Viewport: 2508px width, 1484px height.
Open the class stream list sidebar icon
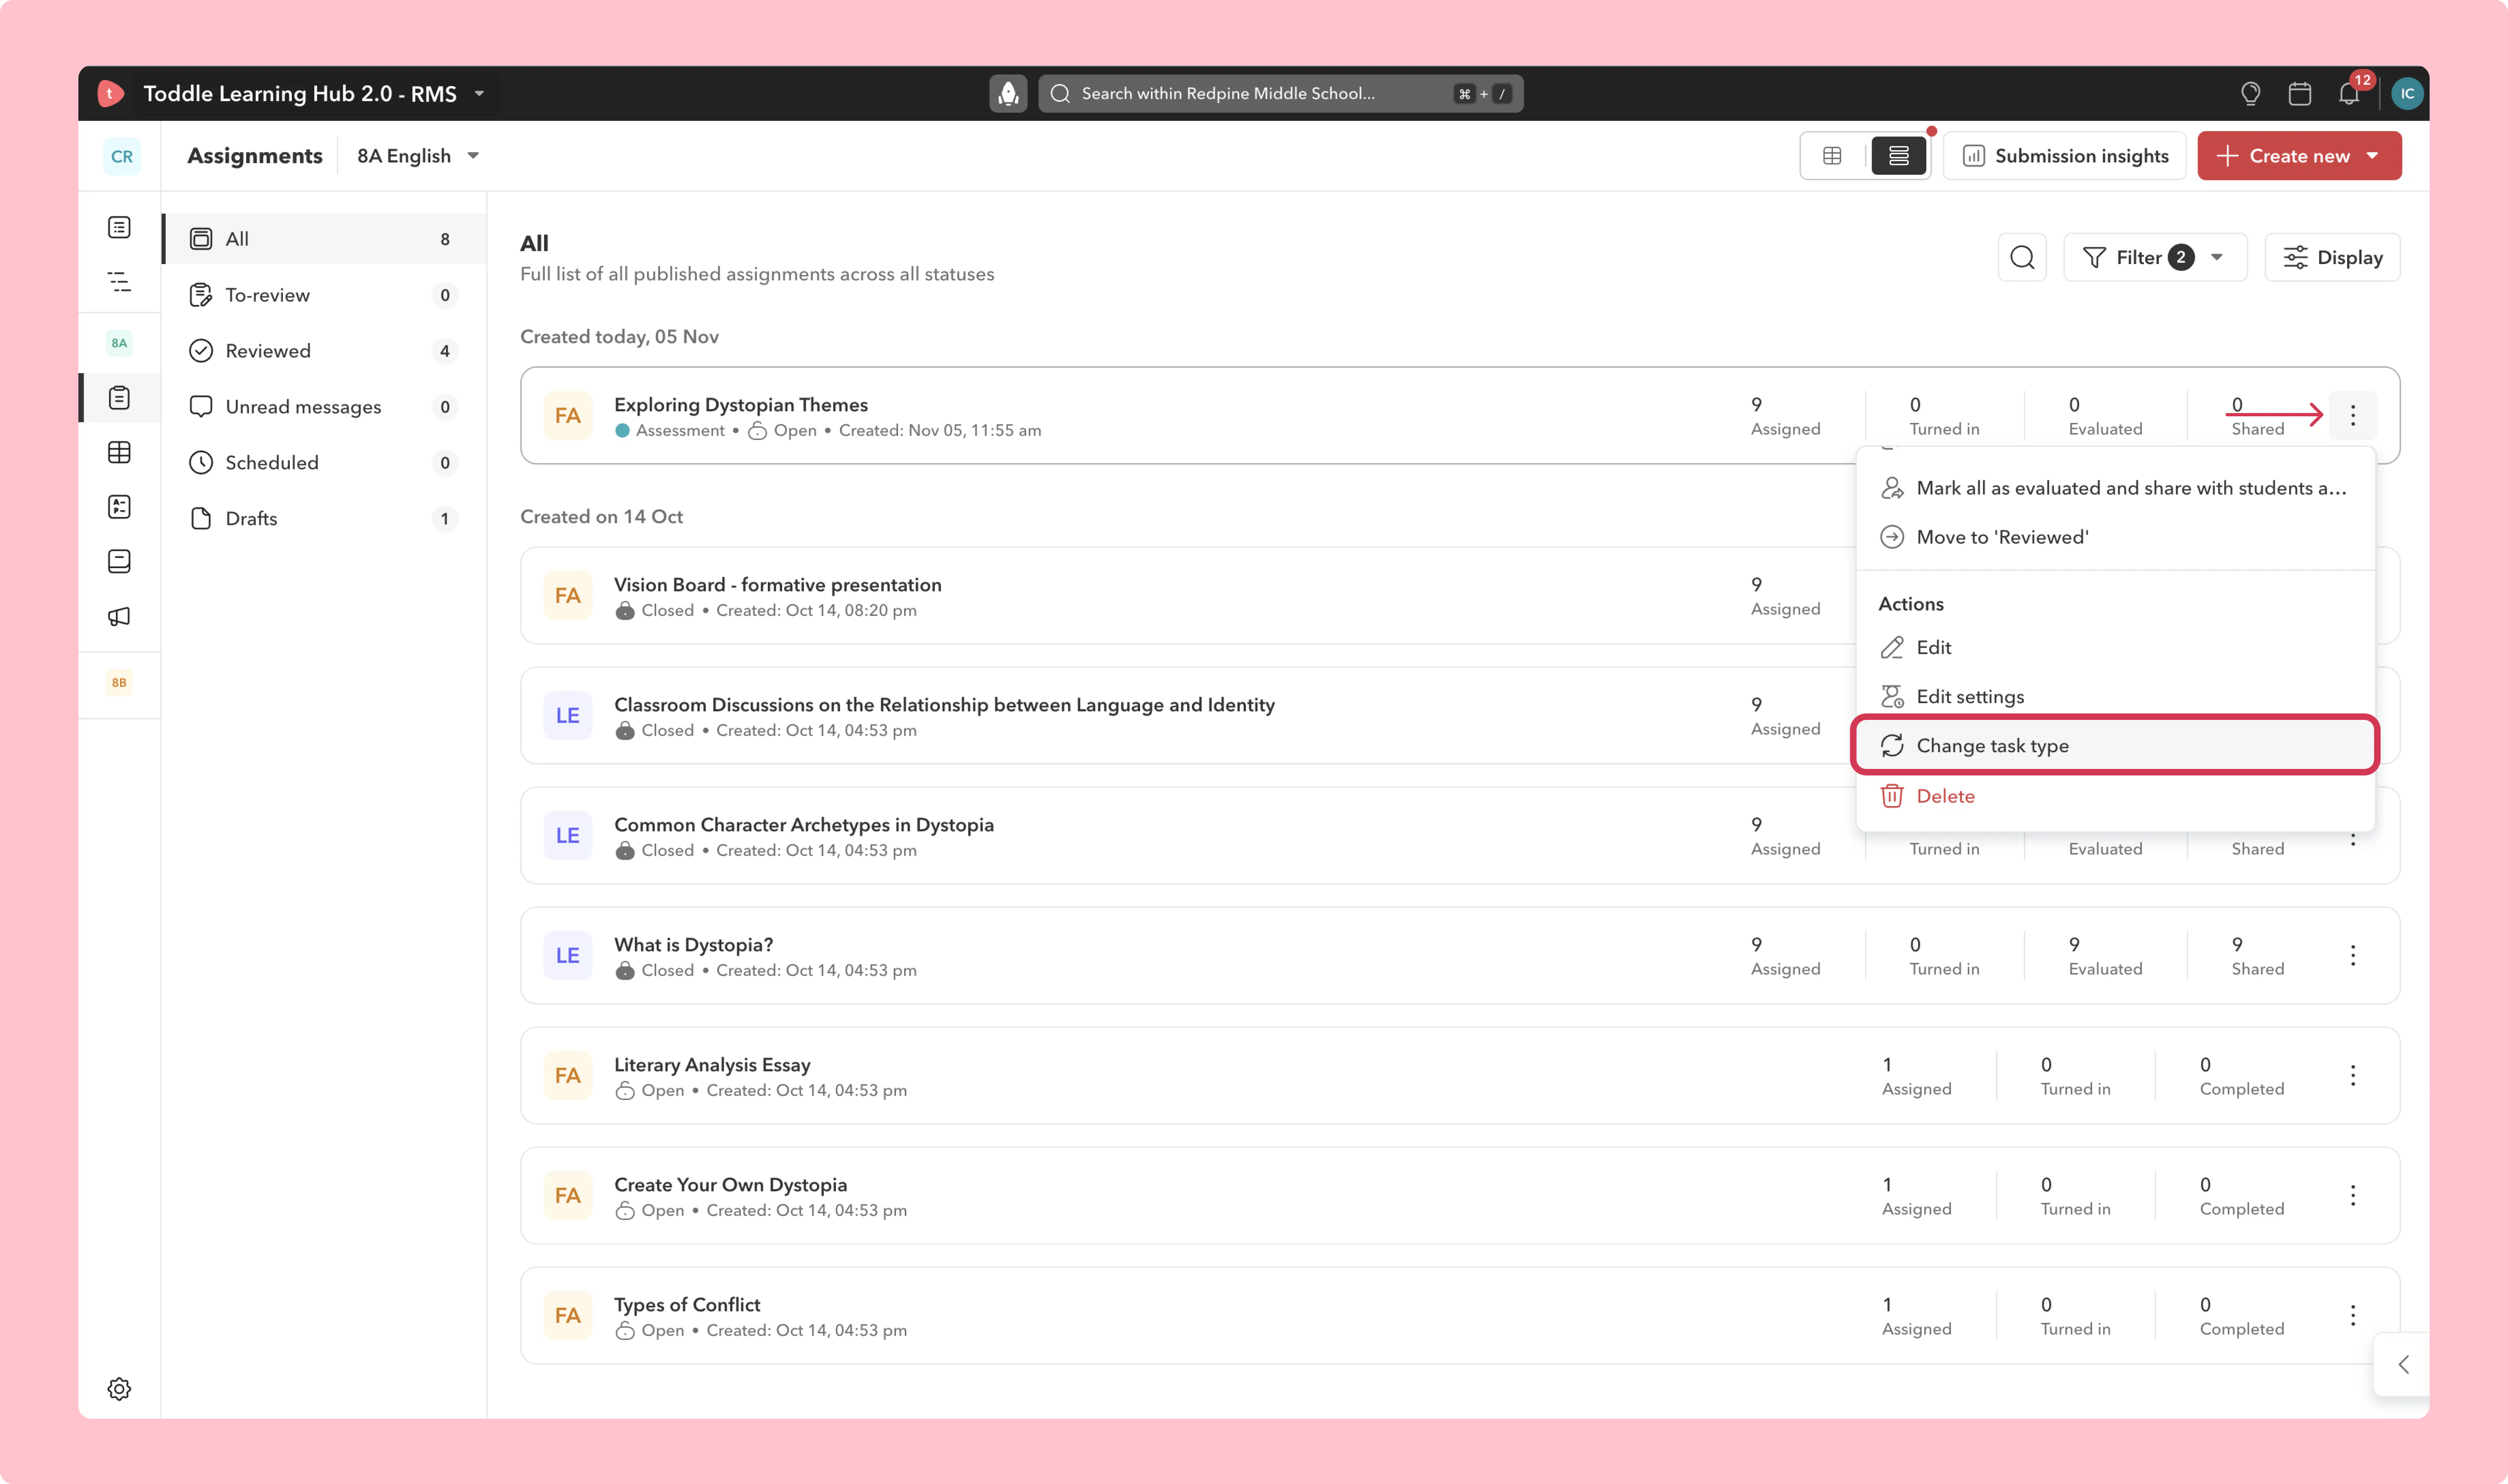coord(119,228)
